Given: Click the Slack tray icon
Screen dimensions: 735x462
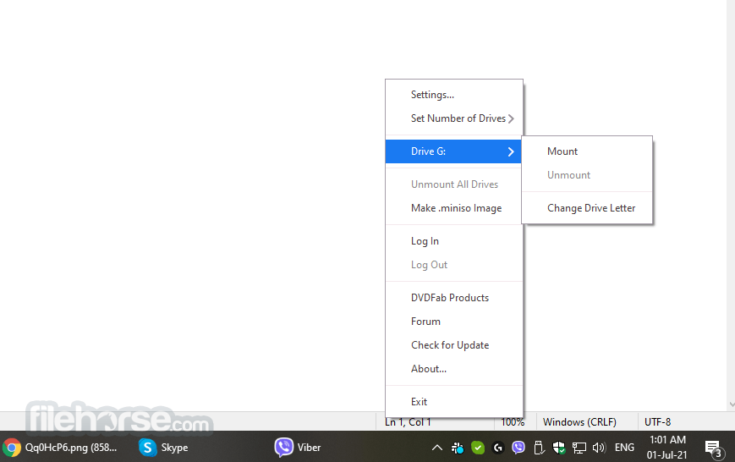Looking at the screenshot, I should tap(458, 448).
